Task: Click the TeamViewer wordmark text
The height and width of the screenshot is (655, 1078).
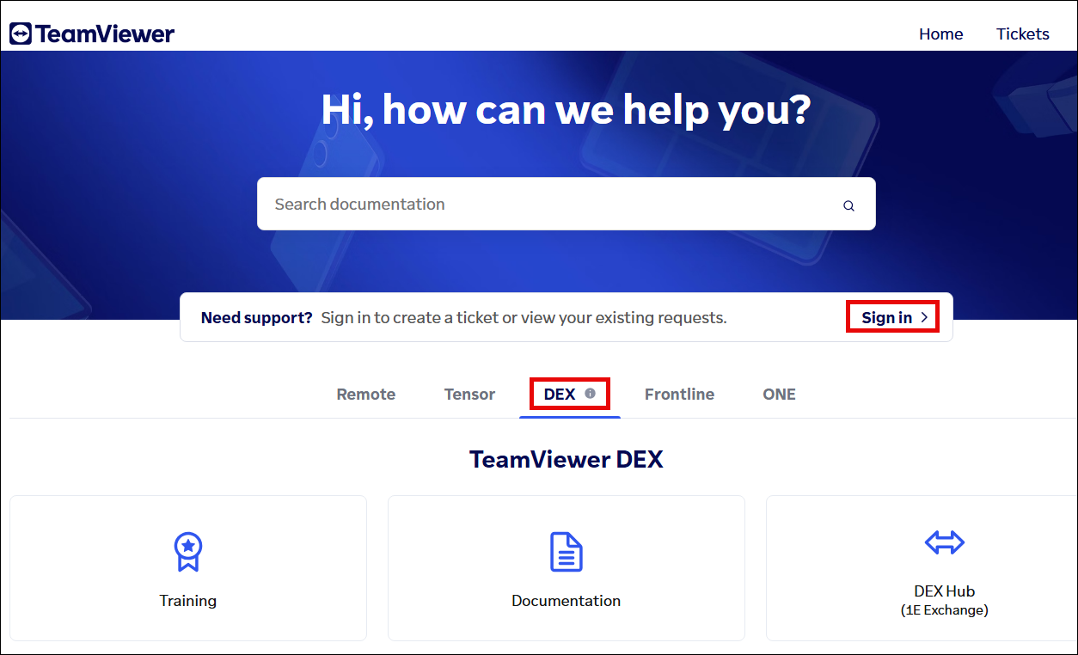Action: click(x=105, y=34)
